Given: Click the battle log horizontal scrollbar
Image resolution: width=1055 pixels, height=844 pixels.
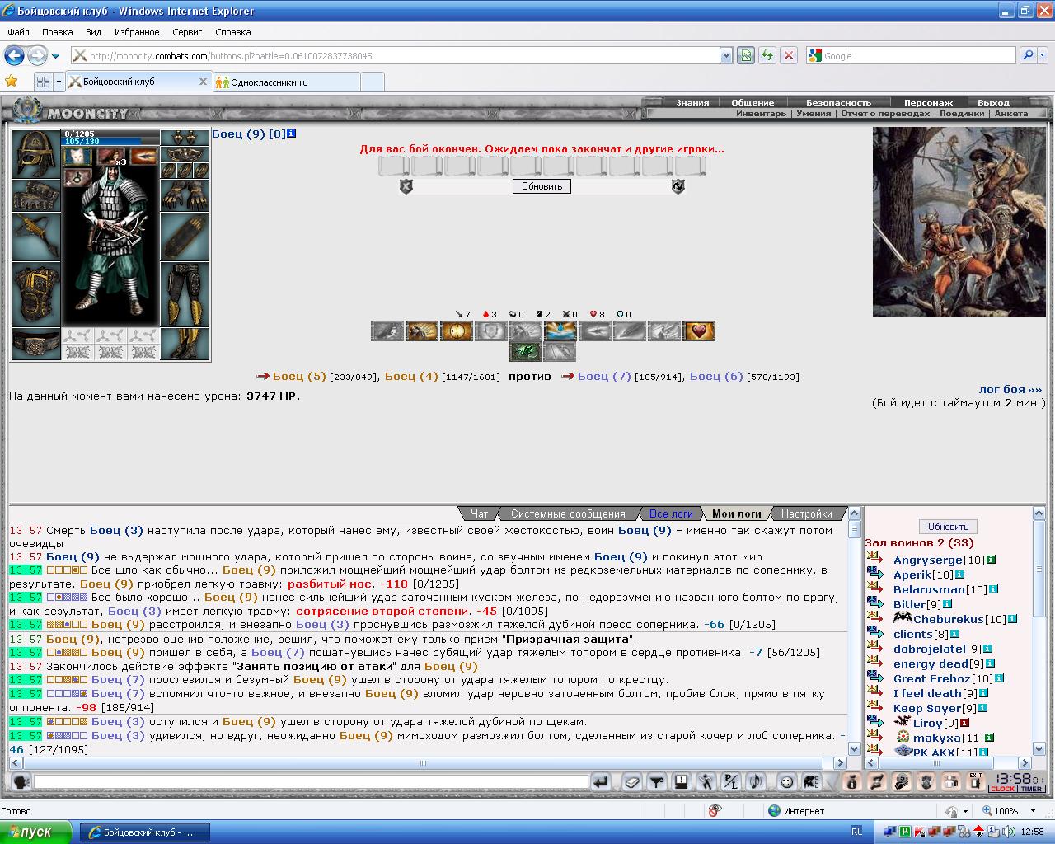Looking at the screenshot, I should tap(424, 762).
